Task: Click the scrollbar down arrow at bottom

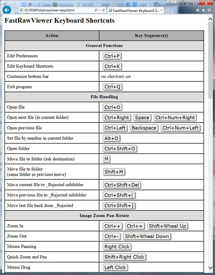Action: point(211,272)
